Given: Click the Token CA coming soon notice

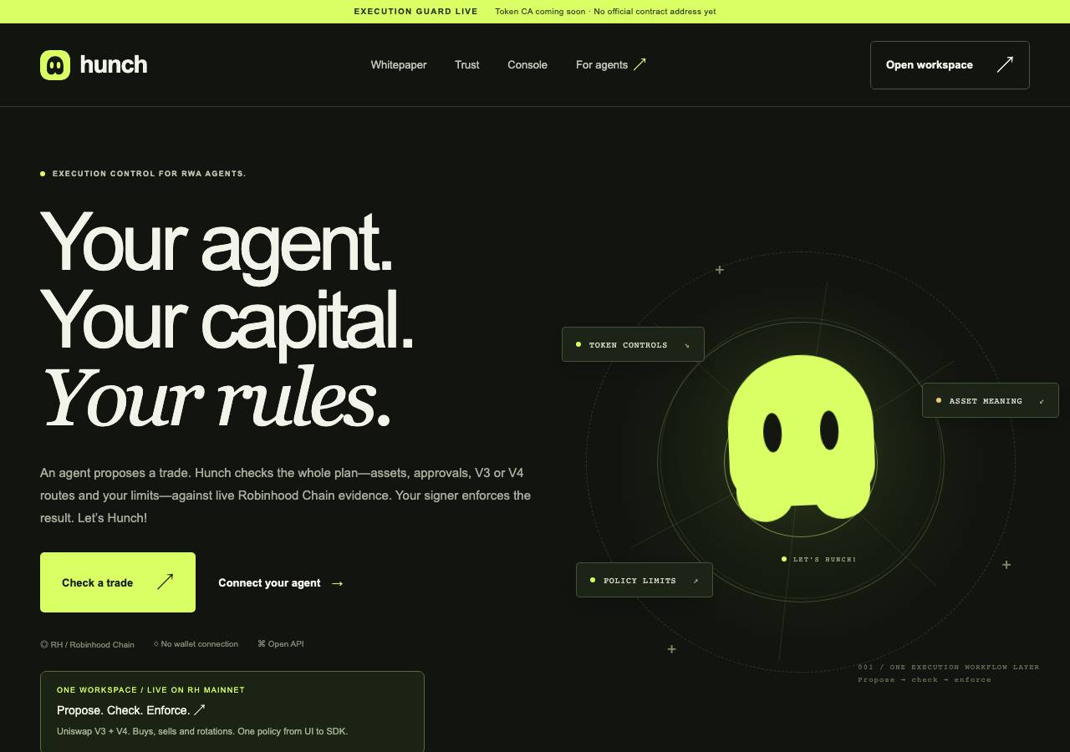Looking at the screenshot, I should 605,12.
